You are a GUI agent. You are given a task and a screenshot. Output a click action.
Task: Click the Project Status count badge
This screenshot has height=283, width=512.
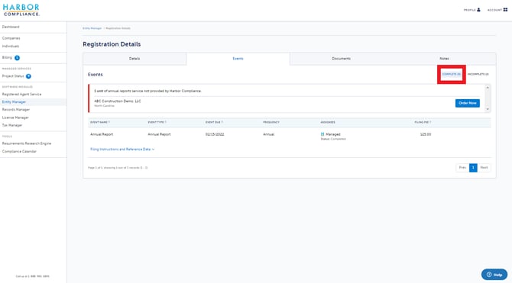coord(28,76)
